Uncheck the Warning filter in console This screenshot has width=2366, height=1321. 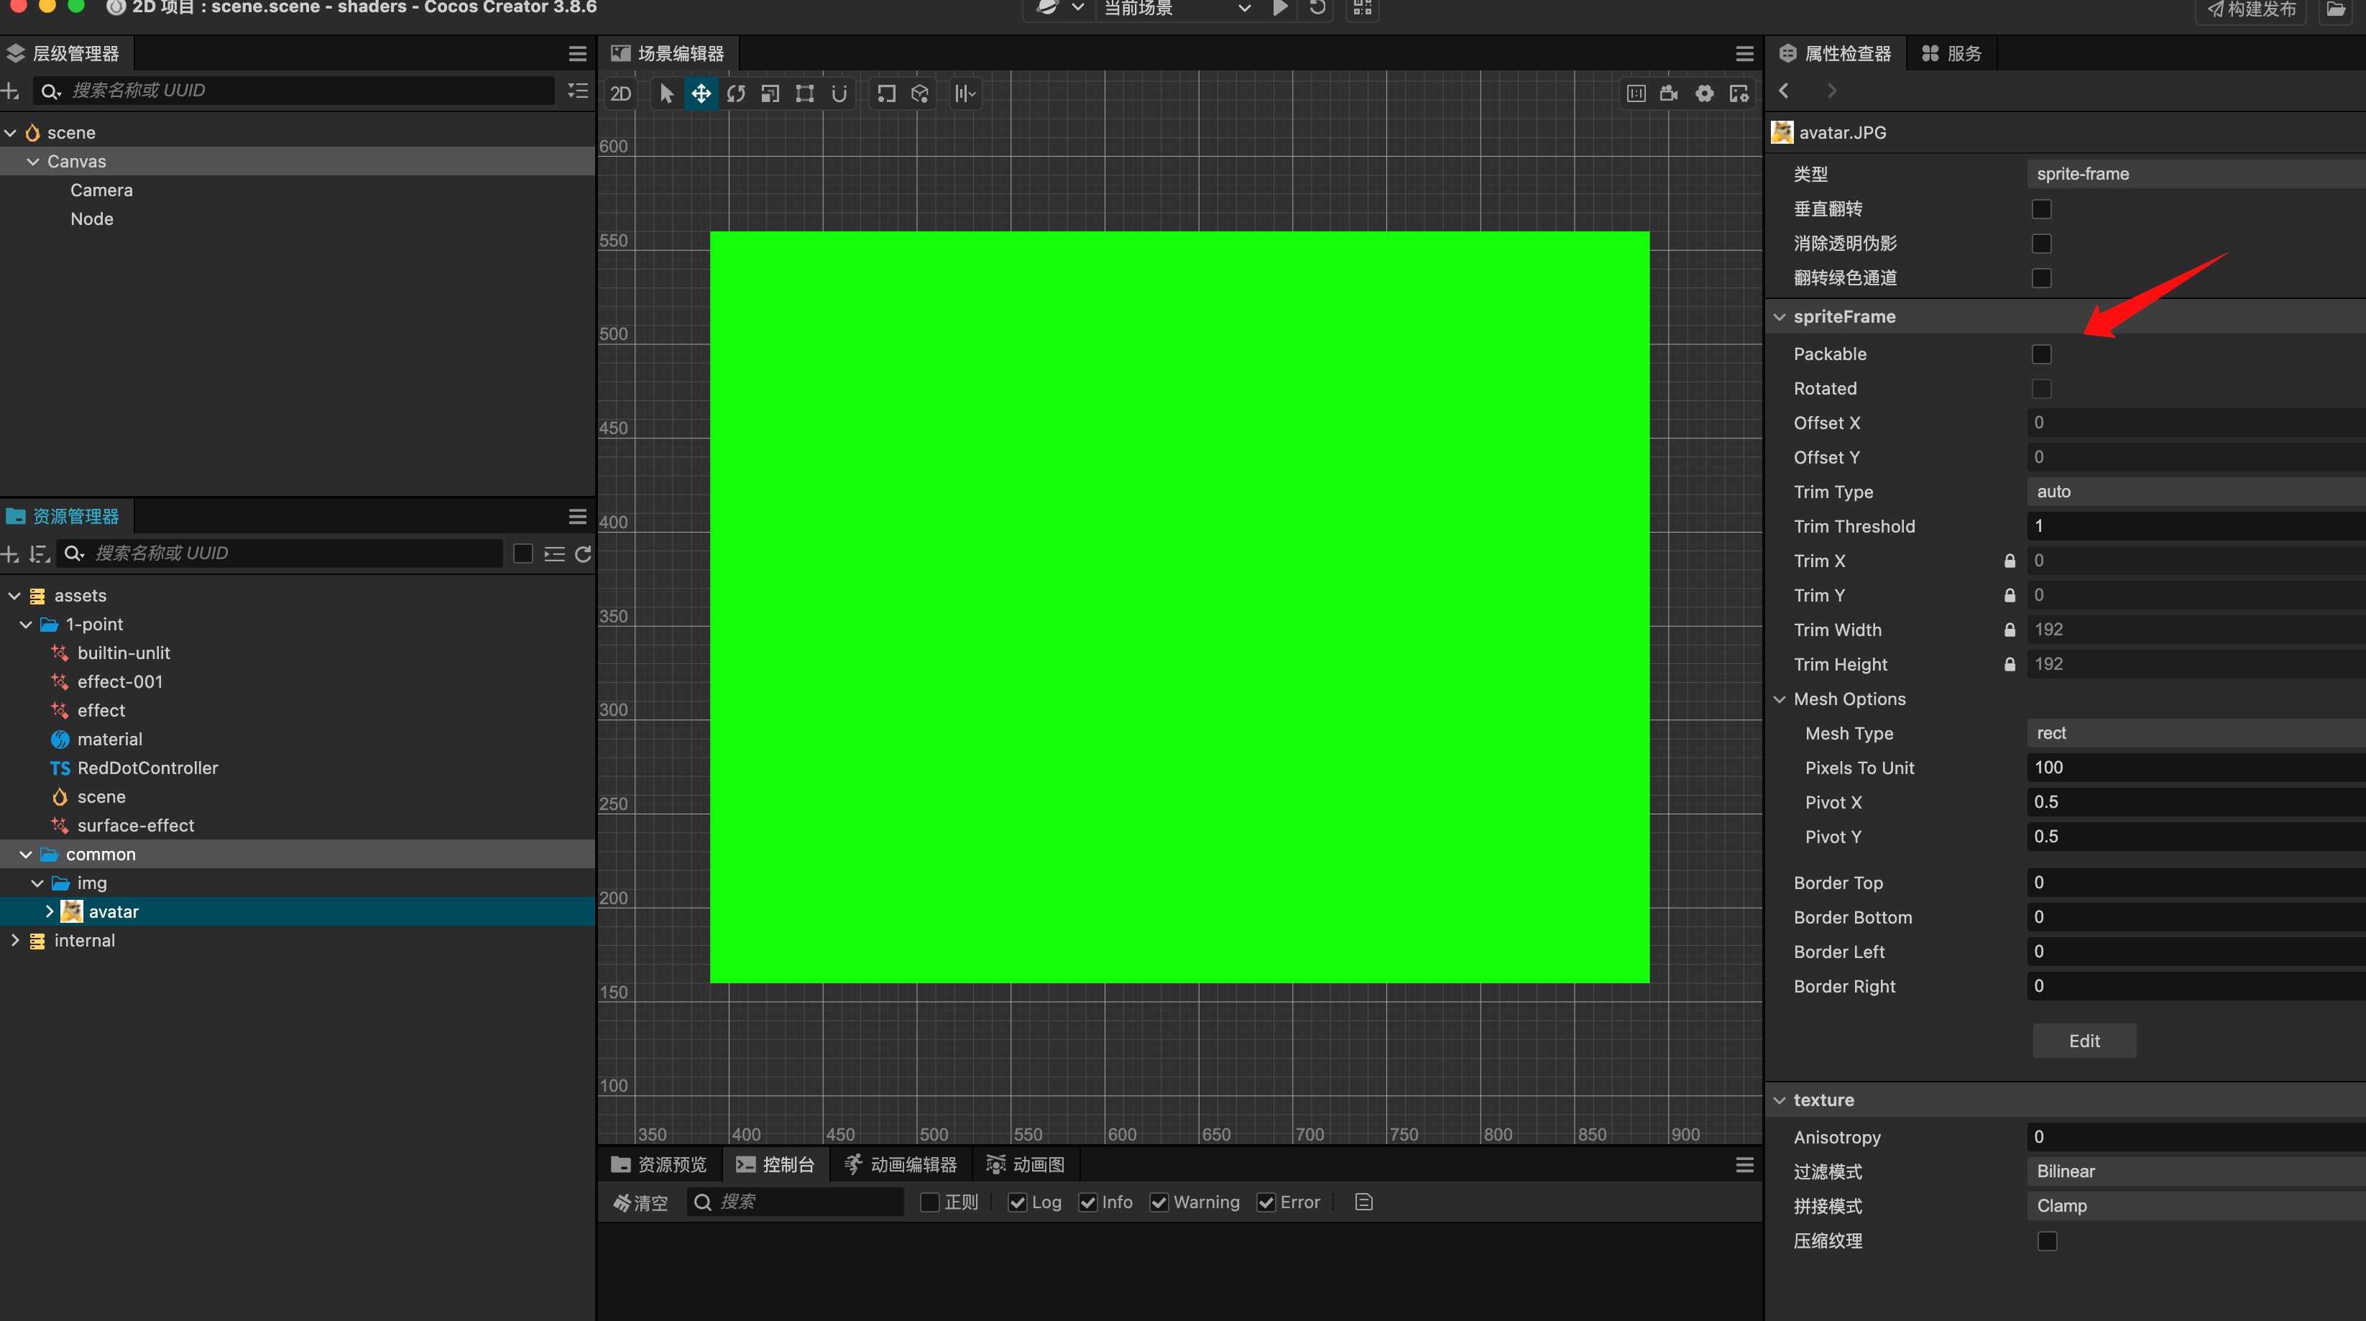point(1159,1202)
